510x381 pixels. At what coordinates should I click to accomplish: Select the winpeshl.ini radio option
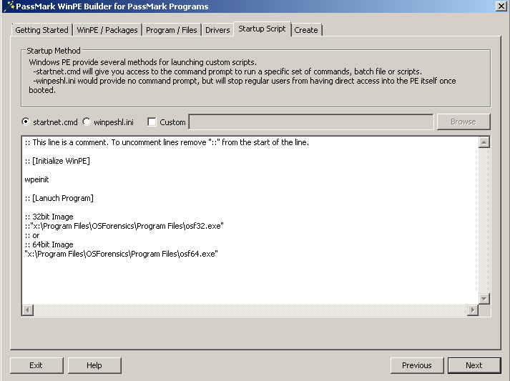pyautogui.click(x=87, y=122)
